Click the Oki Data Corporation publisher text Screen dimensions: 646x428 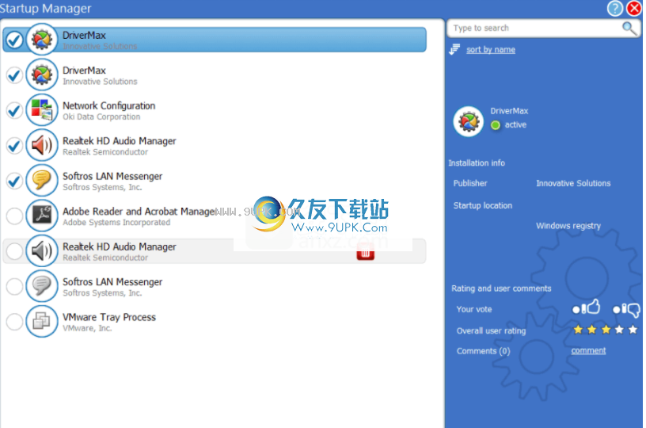pyautogui.click(x=101, y=117)
